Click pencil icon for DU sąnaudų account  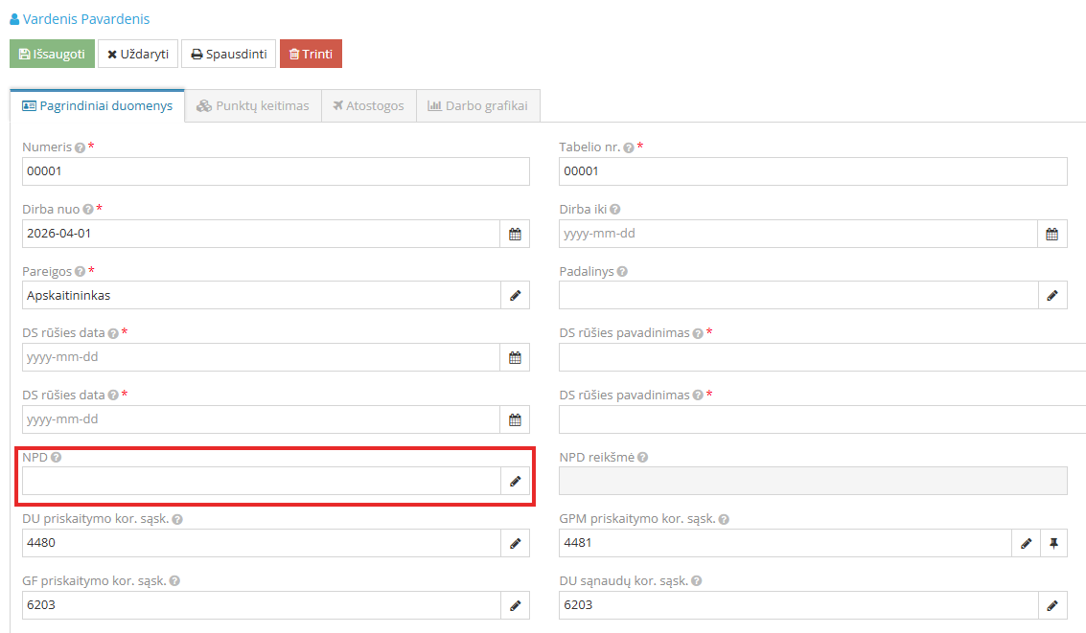coord(1052,605)
